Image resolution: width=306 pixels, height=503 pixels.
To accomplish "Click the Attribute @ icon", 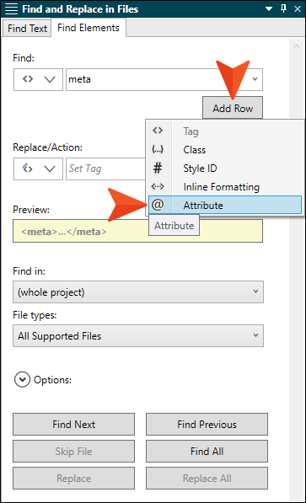I will tap(158, 205).
